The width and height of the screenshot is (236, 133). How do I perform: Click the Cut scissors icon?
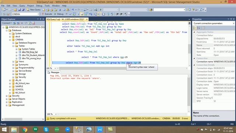pos(60,10)
